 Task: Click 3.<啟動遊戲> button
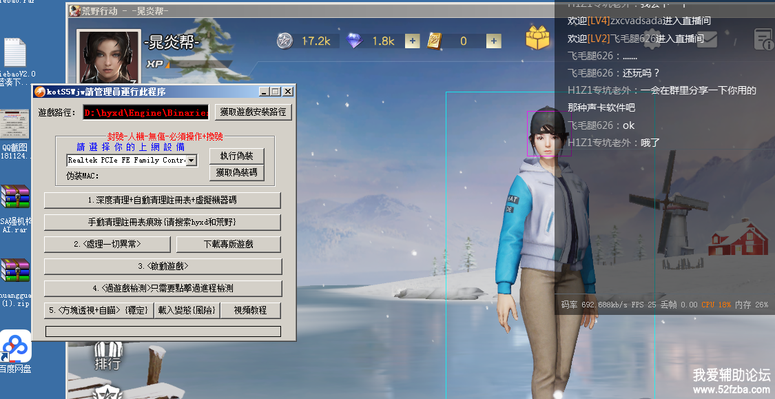click(x=163, y=266)
